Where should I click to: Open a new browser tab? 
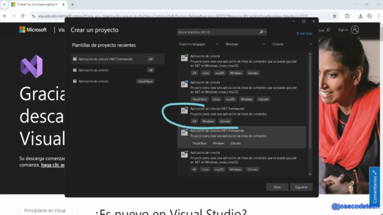(x=72, y=4)
